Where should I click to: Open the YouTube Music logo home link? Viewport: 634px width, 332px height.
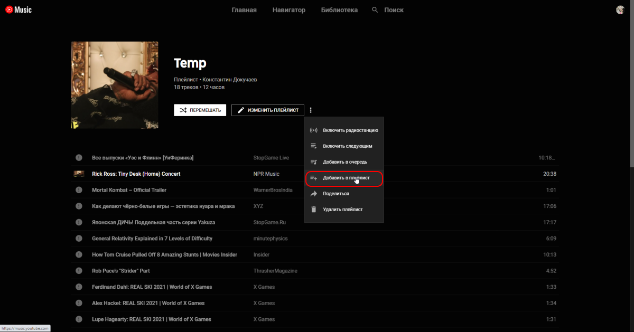[18, 10]
